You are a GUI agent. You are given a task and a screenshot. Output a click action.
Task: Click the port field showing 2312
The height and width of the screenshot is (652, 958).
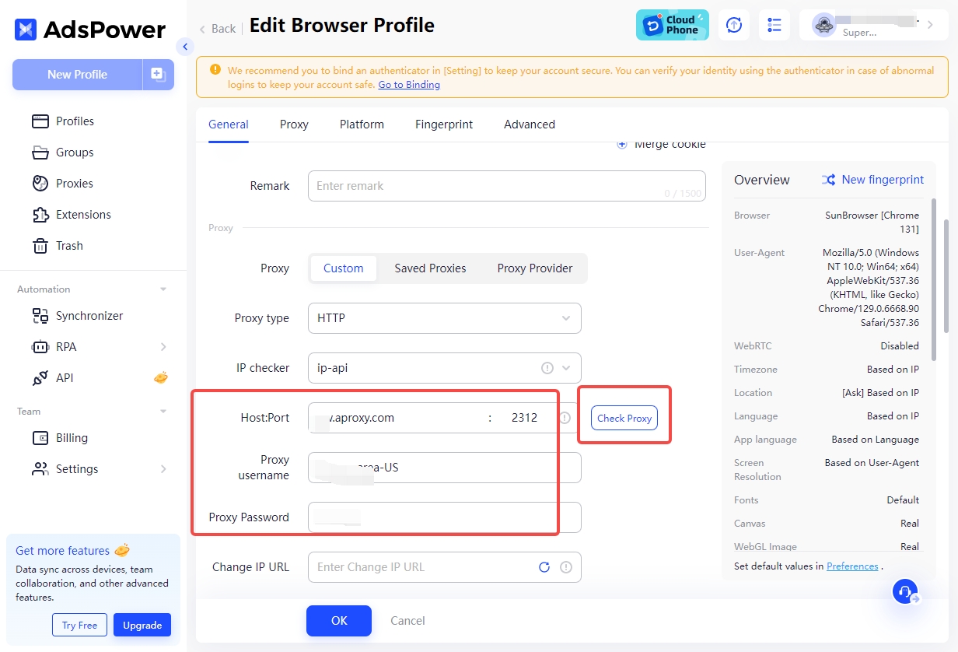[x=526, y=418]
